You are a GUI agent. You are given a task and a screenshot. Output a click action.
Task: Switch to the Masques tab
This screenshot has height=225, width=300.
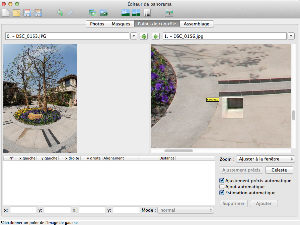pyautogui.click(x=121, y=24)
